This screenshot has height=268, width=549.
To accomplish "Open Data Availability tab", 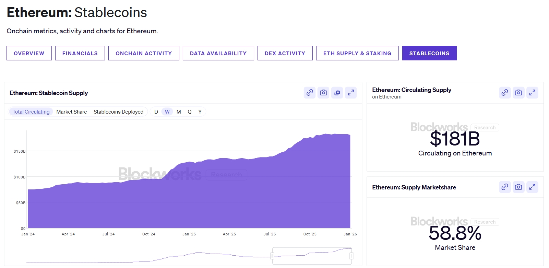I will pos(218,53).
